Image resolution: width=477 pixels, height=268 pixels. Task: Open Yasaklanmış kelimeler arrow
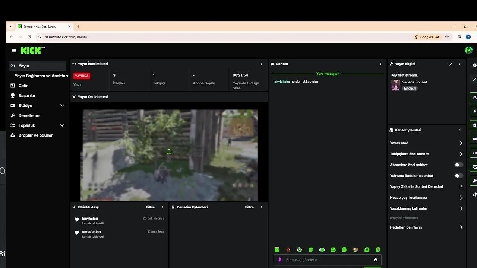[461, 208]
